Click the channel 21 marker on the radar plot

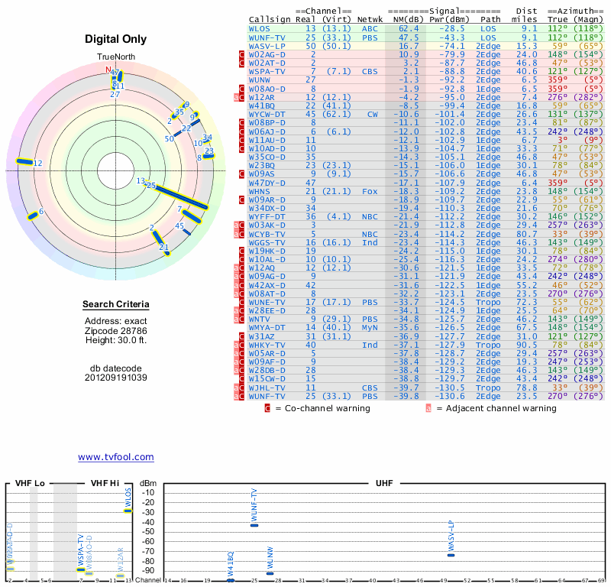166,250
